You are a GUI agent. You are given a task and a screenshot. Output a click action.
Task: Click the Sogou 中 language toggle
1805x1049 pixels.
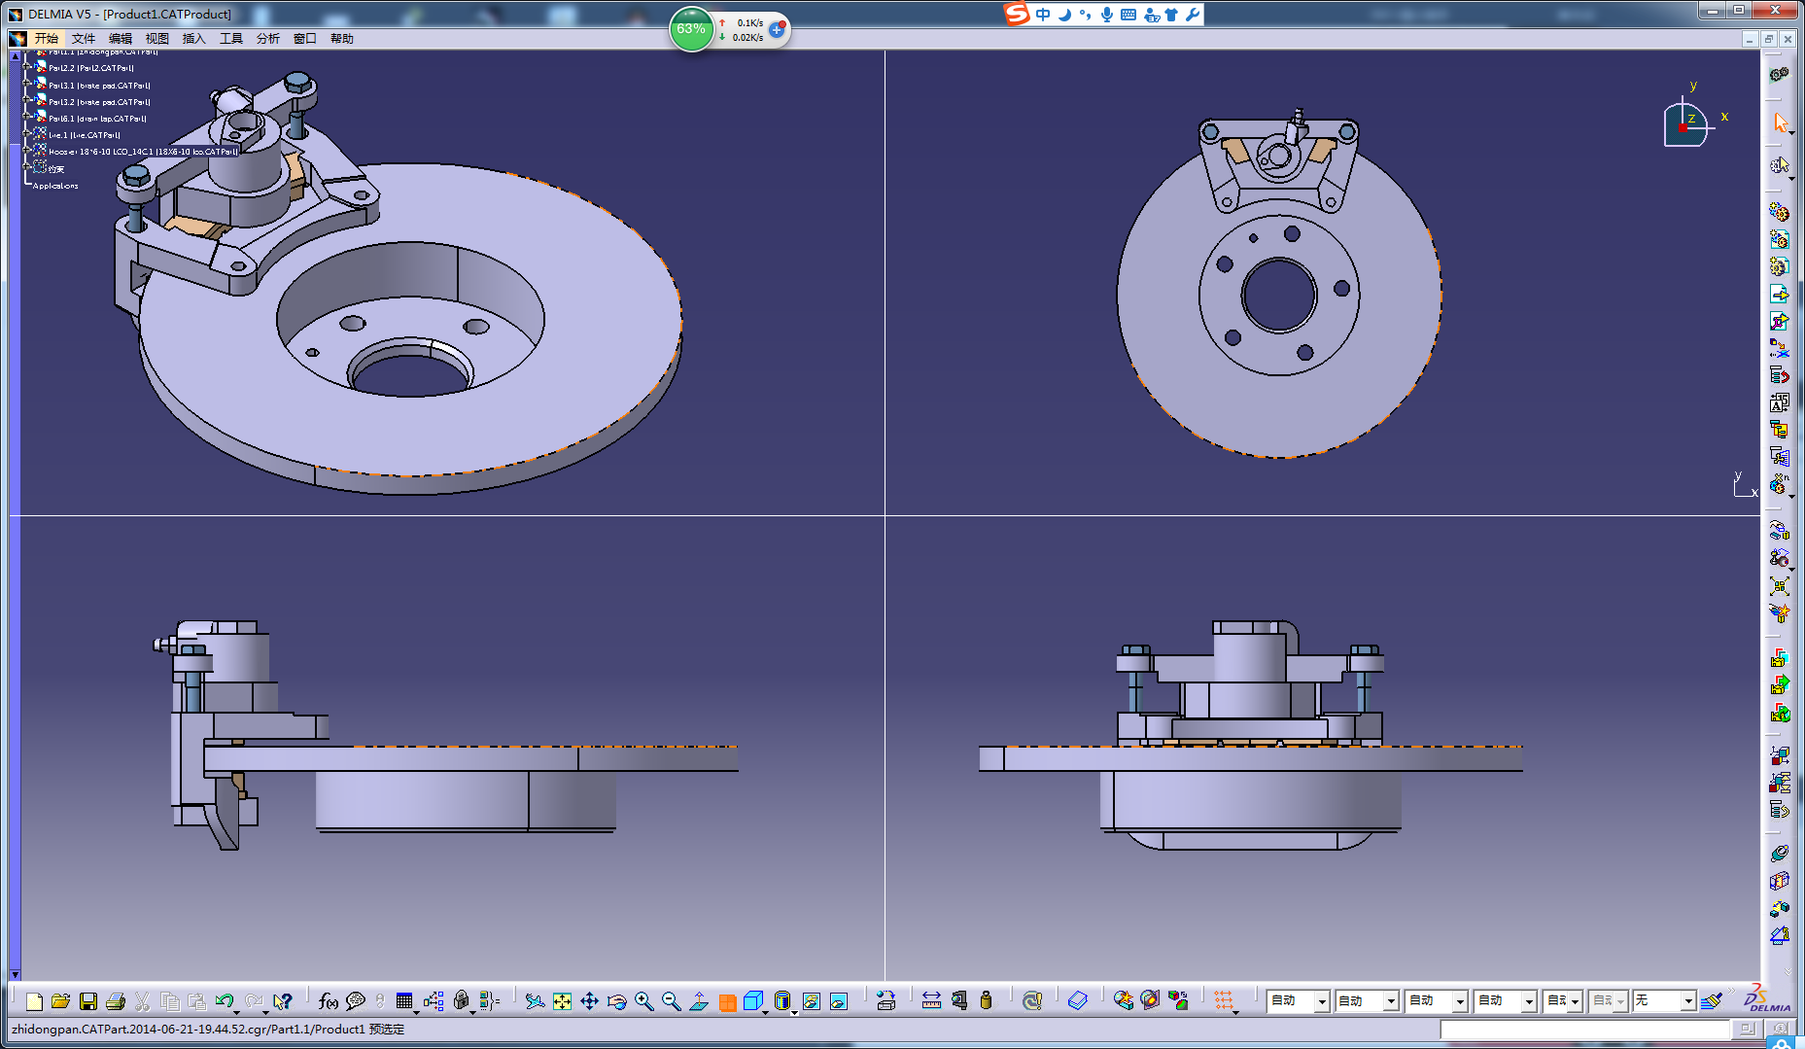(x=1043, y=15)
